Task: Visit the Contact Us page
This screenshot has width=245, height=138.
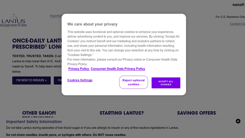Action: (237, 24)
